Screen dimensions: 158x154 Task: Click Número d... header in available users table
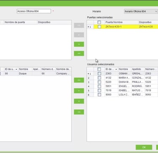tap(48, 69)
